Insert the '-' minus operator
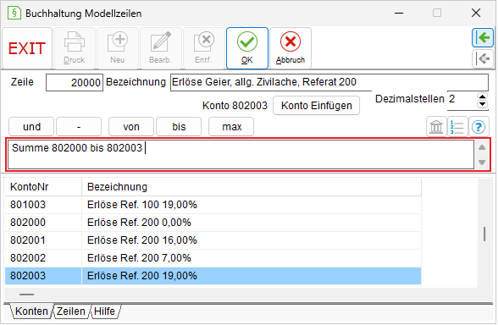The image size is (498, 325). click(79, 127)
